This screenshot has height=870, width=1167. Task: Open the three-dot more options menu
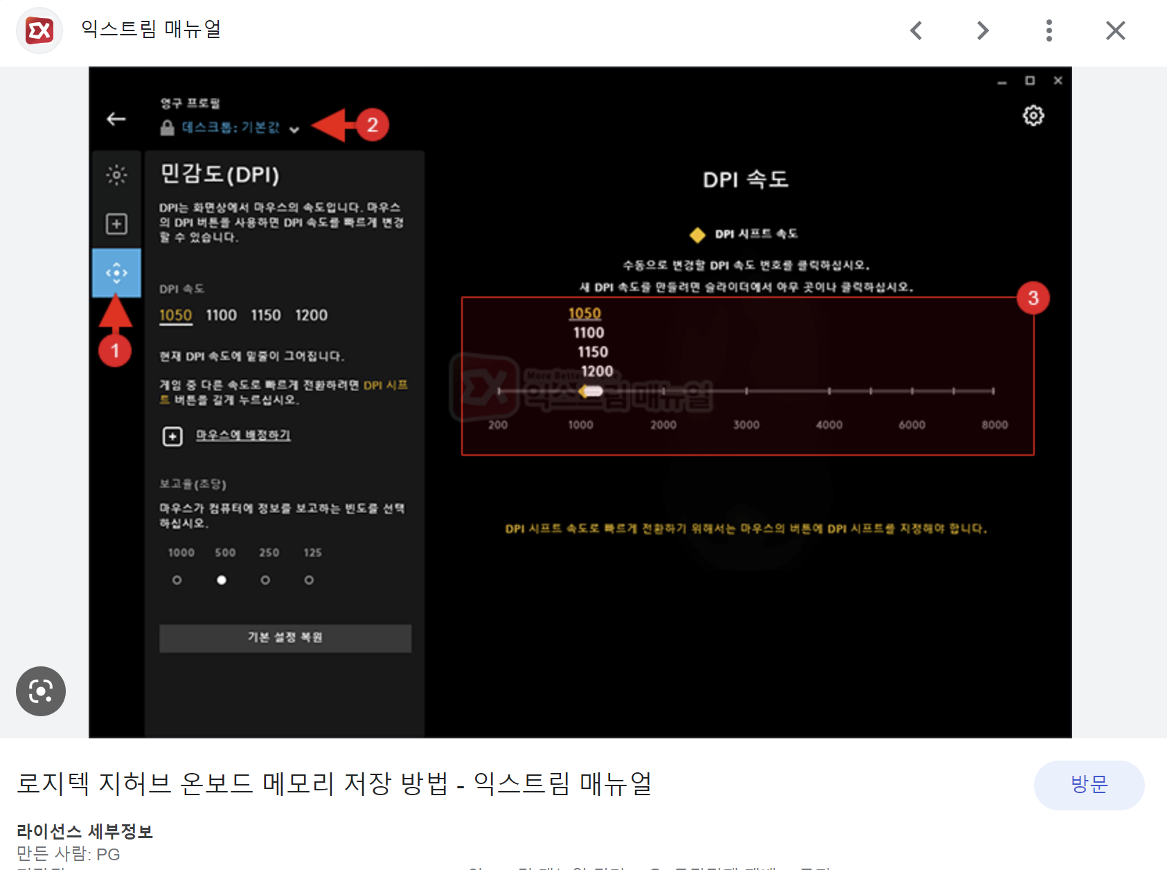(x=1049, y=30)
